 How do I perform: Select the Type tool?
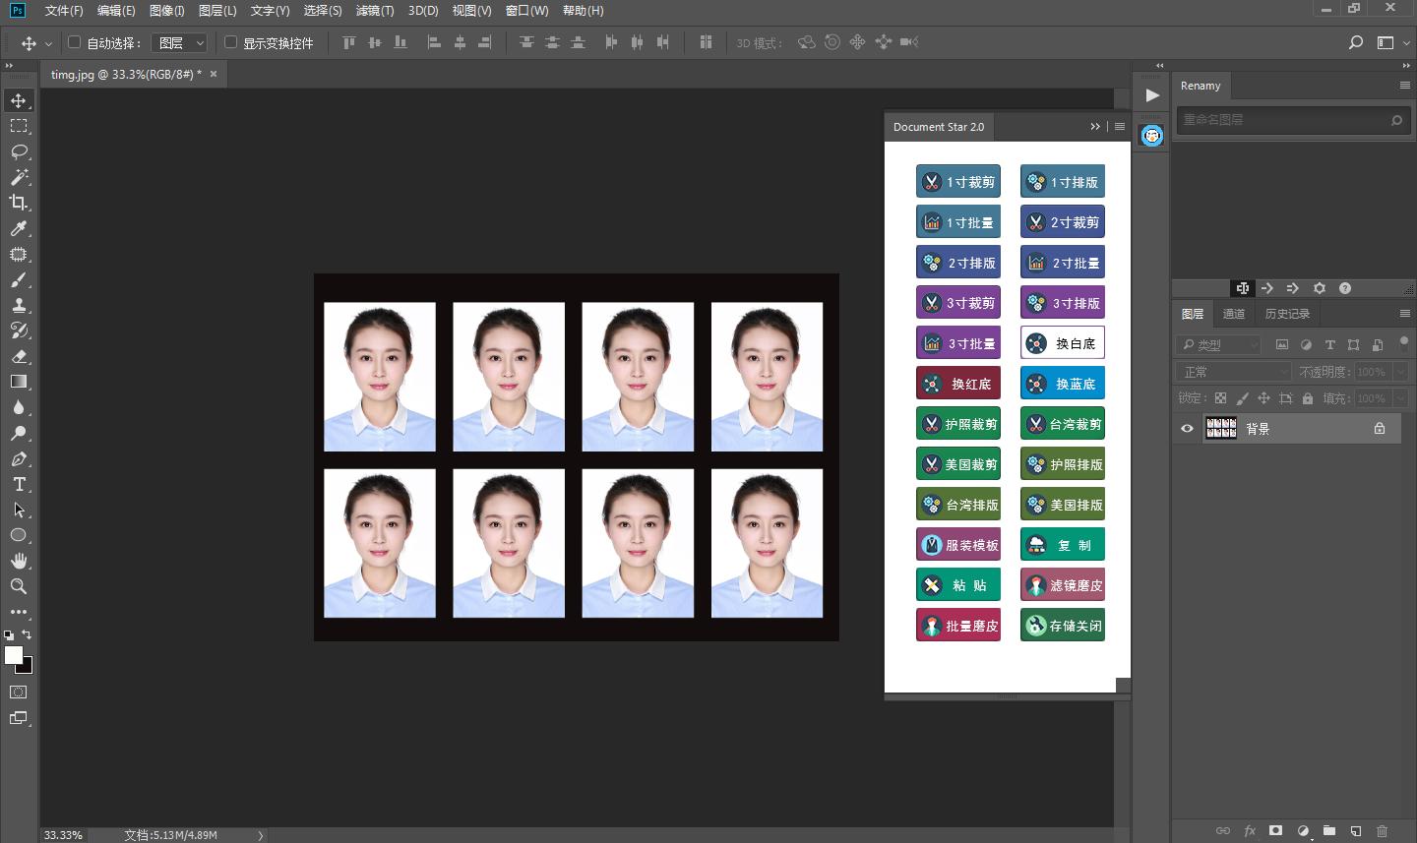tap(18, 484)
